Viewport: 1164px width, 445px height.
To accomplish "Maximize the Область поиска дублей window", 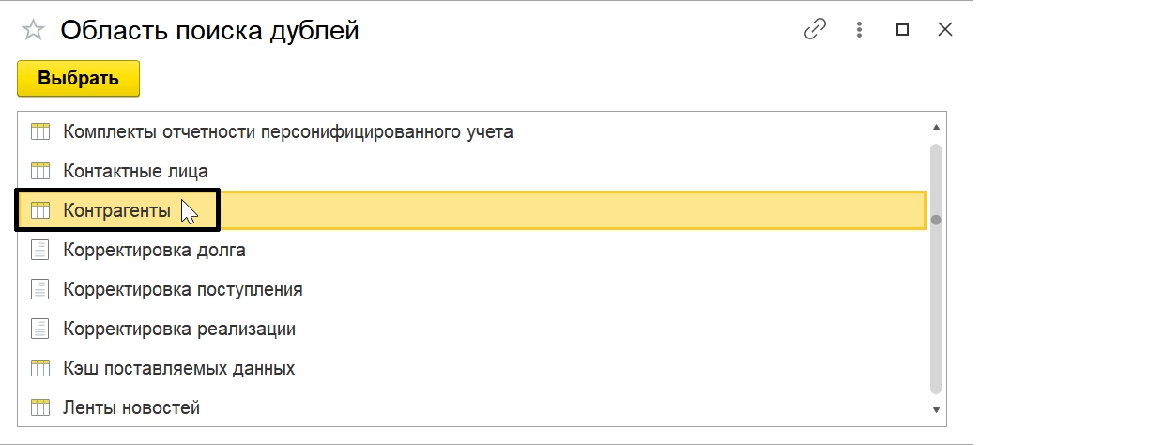I will [x=902, y=30].
